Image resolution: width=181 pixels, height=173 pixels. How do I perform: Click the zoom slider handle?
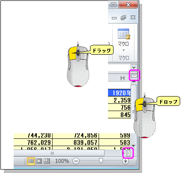pyautogui.click(x=101, y=161)
